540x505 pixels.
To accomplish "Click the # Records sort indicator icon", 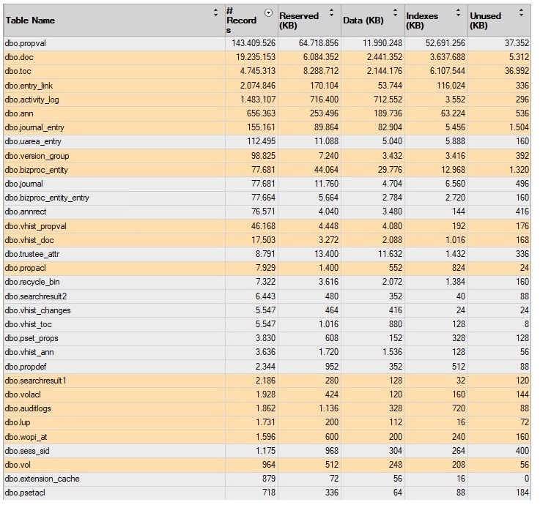I will (268, 12).
